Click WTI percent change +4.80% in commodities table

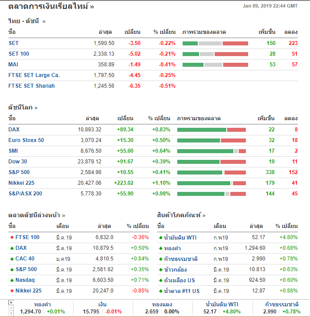tap(289, 237)
